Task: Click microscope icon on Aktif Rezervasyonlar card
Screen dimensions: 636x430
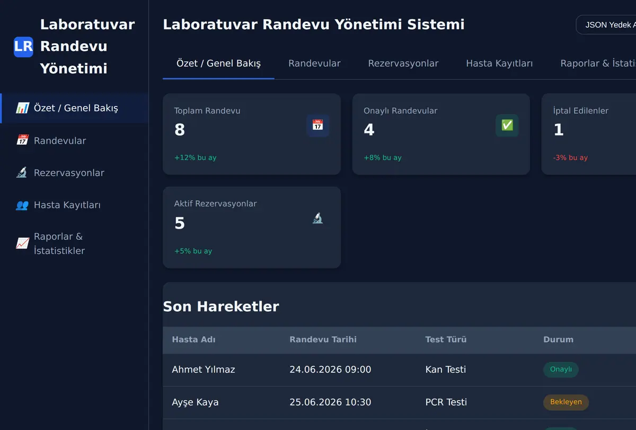Action: [x=318, y=218]
